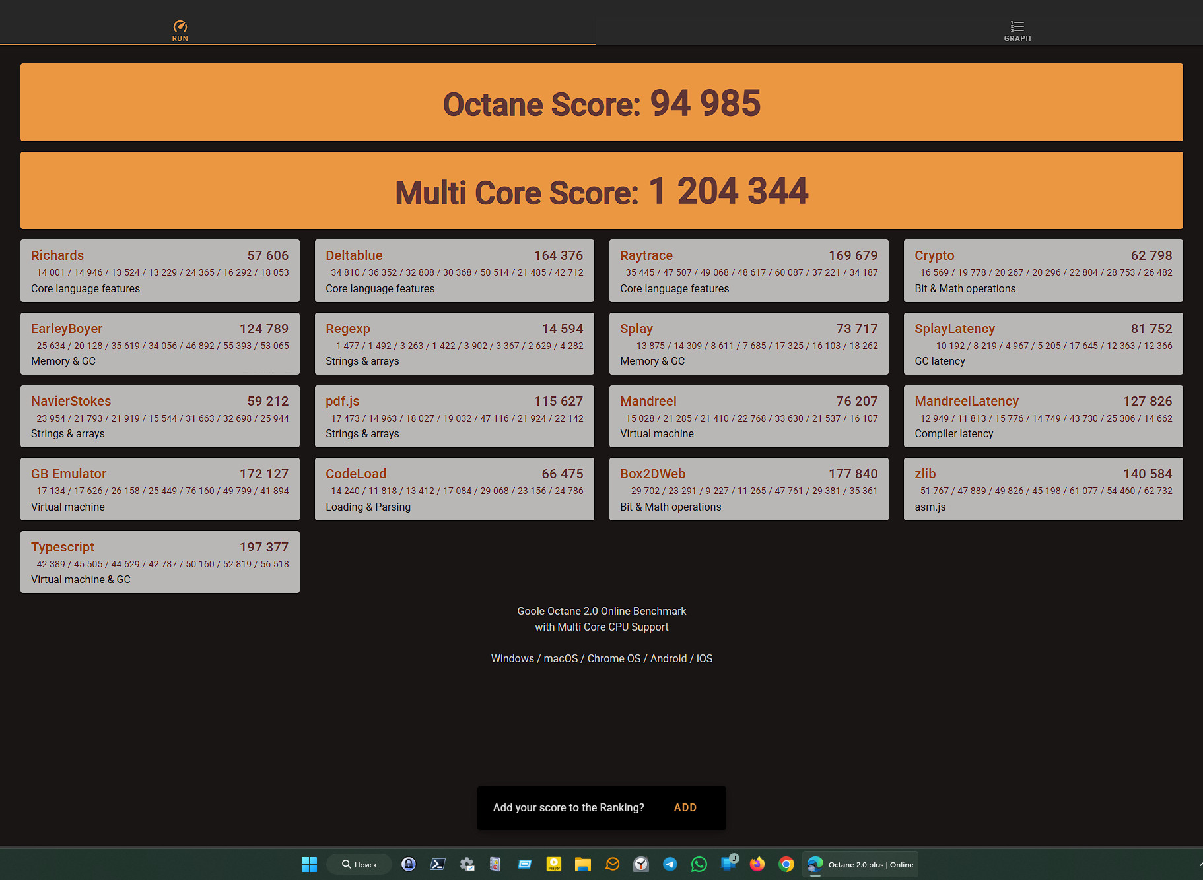This screenshot has width=1203, height=880.
Task: Click the 'GC latency' category label
Action: [x=940, y=361]
